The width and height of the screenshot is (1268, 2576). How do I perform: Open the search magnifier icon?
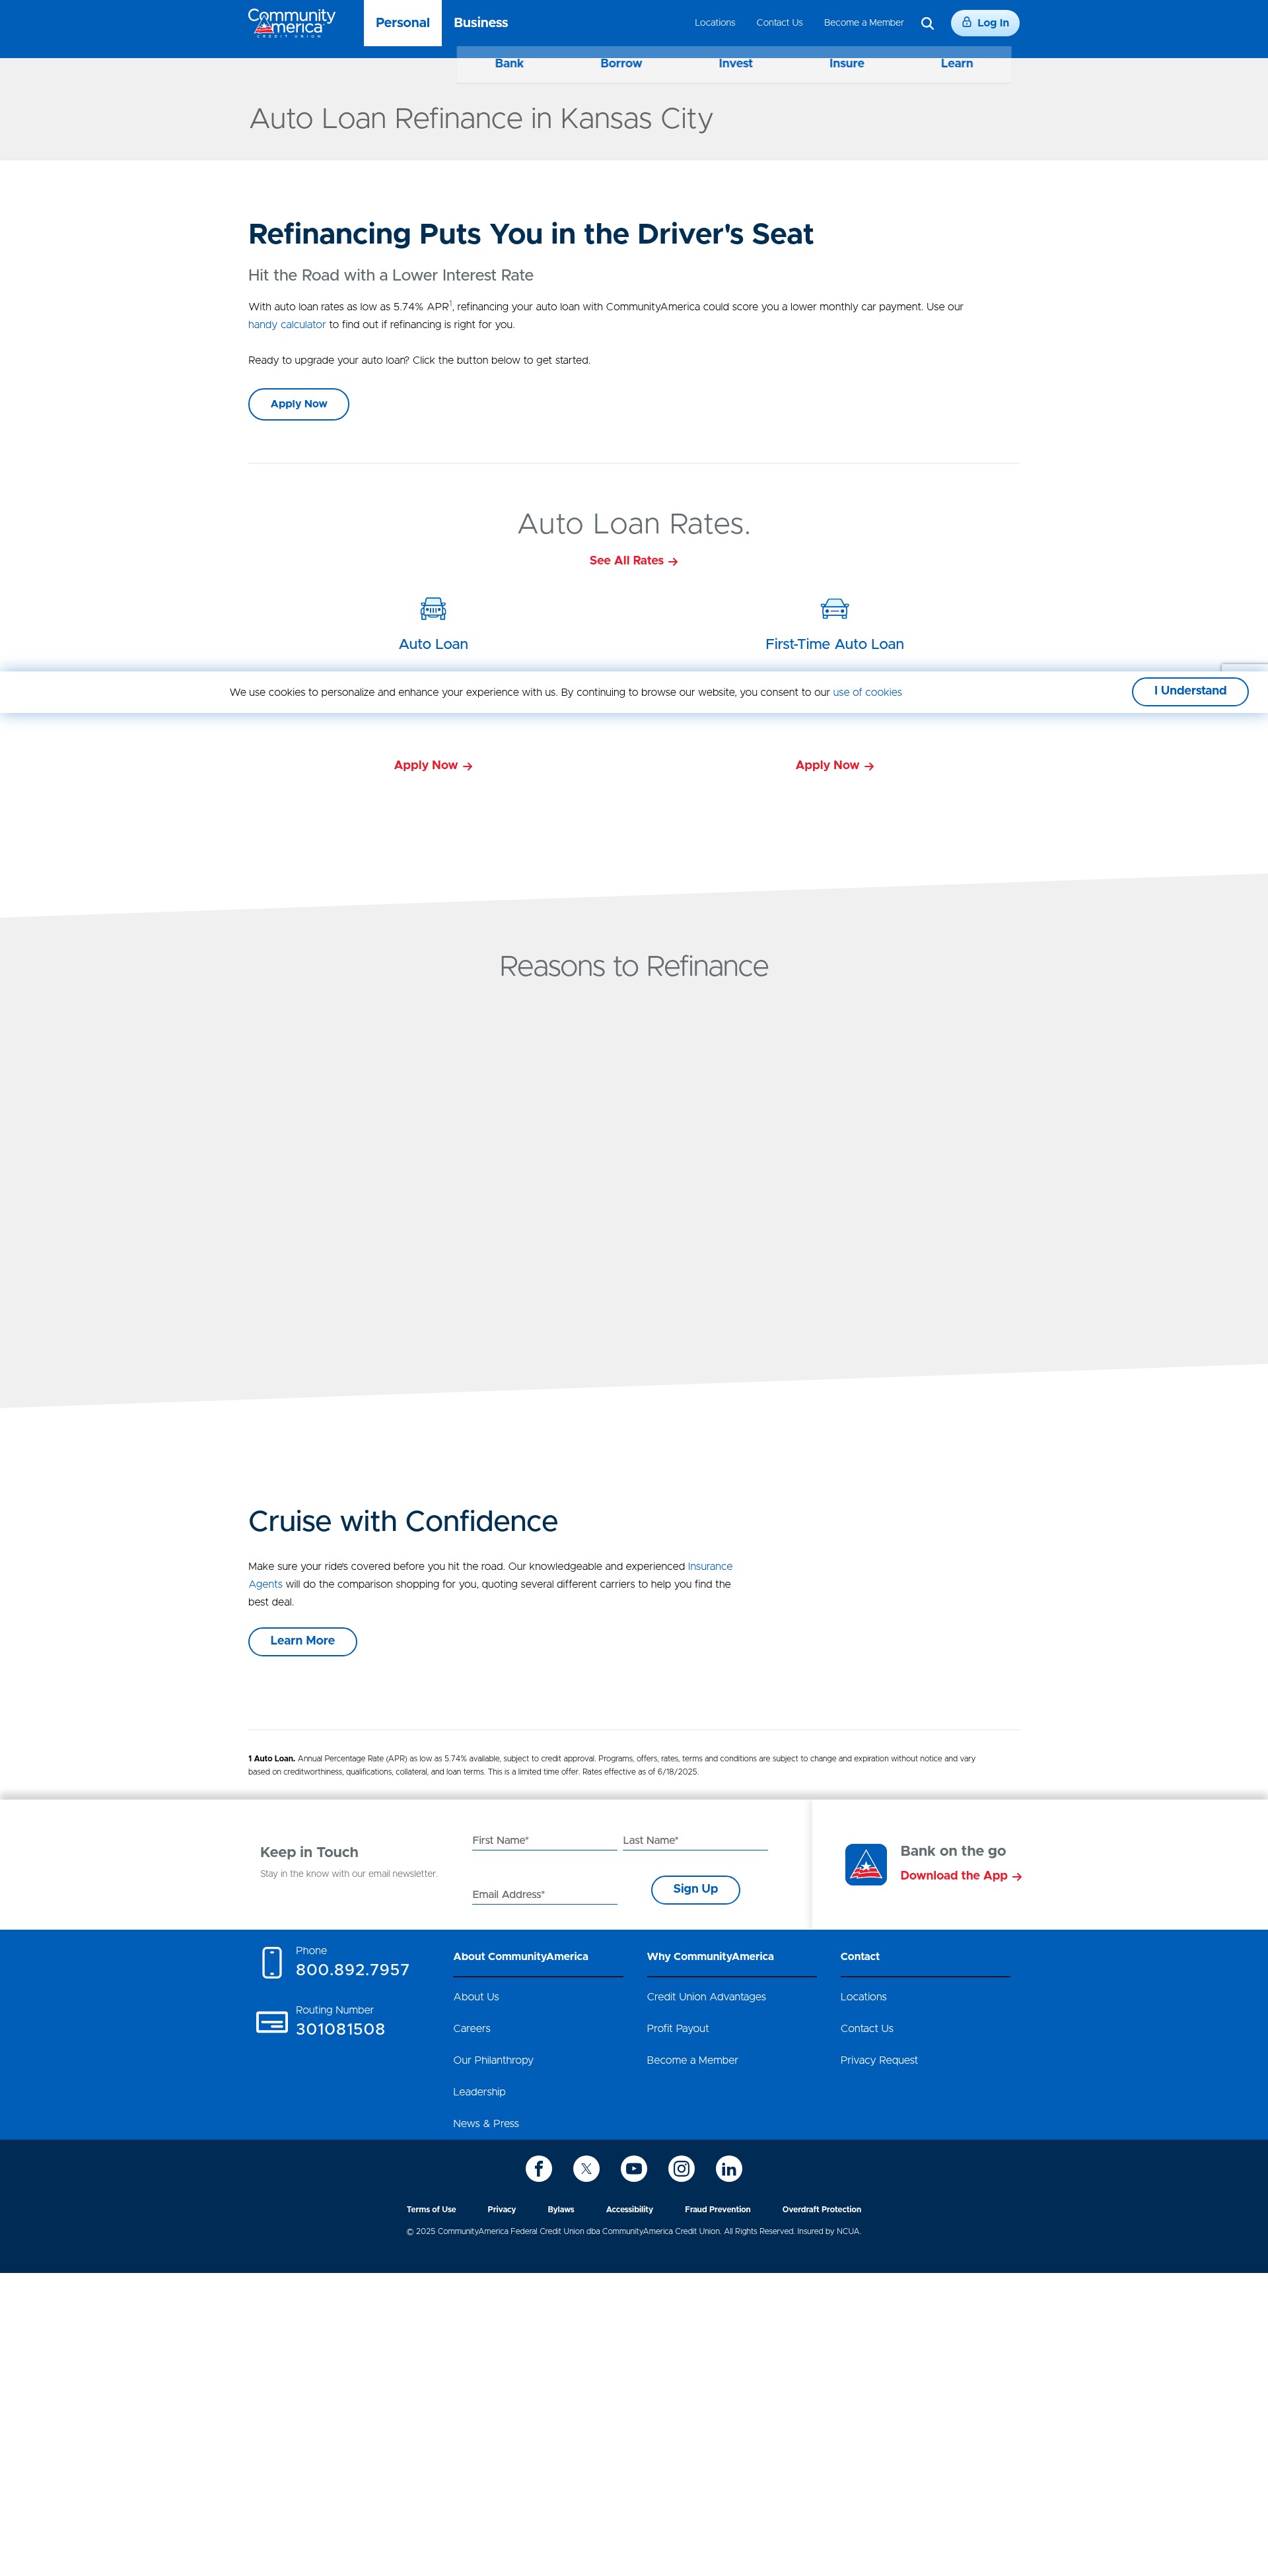click(927, 23)
